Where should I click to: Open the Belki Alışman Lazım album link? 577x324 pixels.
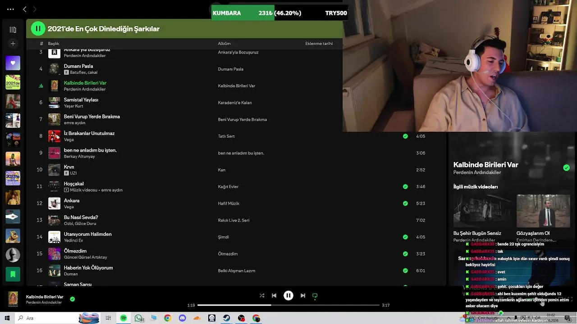tap(237, 270)
